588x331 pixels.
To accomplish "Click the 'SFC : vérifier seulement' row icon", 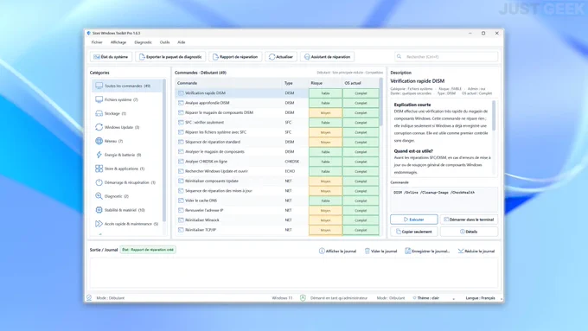I will 181,122.
